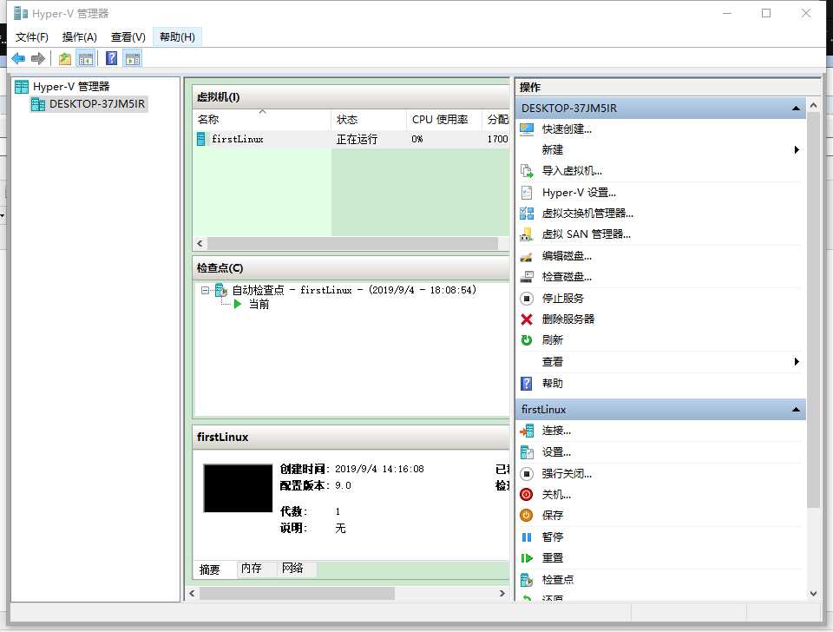Open the 操作(A) menu
The width and height of the screenshot is (833, 632).
[x=80, y=37]
